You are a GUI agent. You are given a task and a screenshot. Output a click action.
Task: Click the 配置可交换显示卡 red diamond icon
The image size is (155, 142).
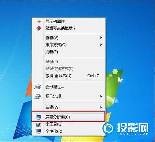click(39, 28)
